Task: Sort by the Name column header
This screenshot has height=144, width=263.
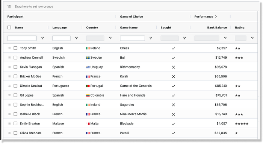Action: coord(19,28)
